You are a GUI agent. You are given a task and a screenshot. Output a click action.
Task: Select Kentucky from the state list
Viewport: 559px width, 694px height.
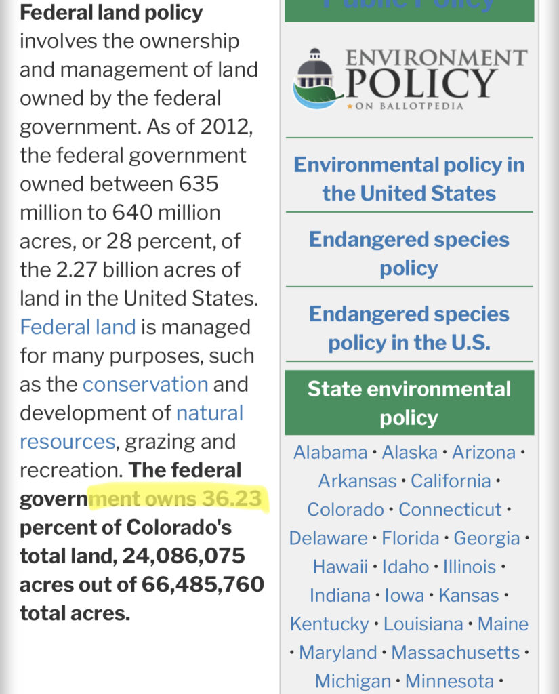[330, 624]
